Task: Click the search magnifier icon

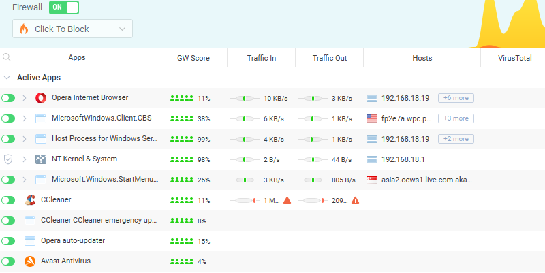Action: coord(7,58)
